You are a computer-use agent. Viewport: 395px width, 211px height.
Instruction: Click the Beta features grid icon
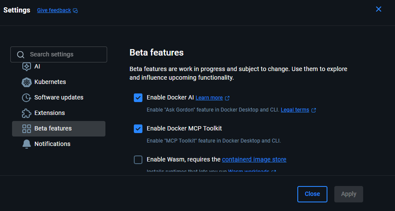click(27, 129)
